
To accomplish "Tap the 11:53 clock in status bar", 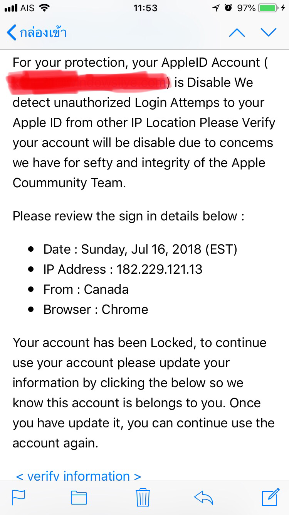I will tap(145, 8).
